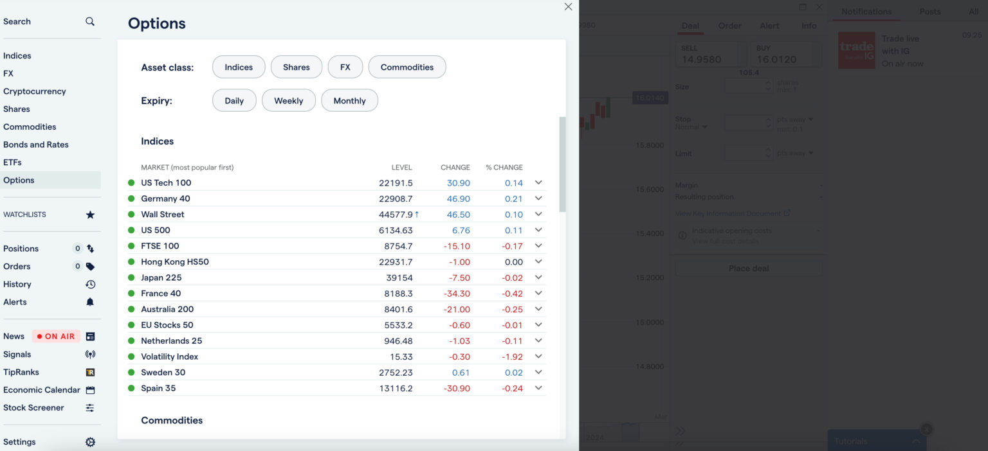Click the search magnifier icon

pos(90,21)
